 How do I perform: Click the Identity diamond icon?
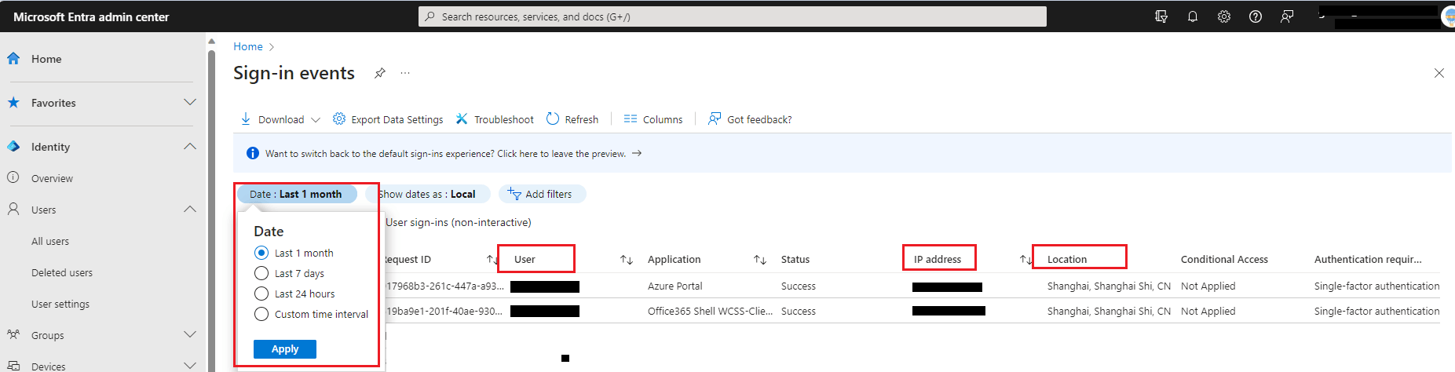[x=13, y=147]
